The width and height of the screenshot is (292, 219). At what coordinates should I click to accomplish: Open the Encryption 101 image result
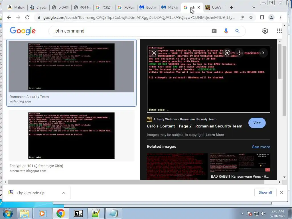click(71, 135)
